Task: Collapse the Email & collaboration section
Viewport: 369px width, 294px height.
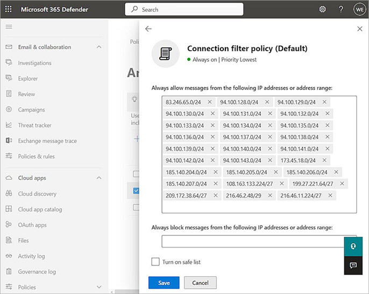Action: pyautogui.click(x=99, y=47)
